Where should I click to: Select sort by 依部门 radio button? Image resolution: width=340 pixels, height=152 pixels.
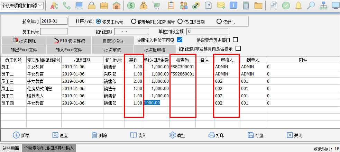tap(219, 21)
